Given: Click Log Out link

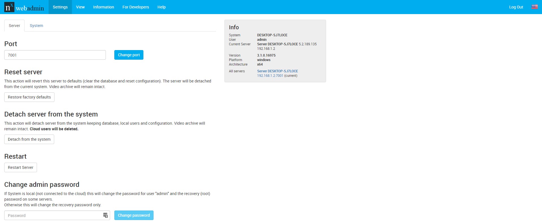Looking at the screenshot, I should (x=516, y=7).
